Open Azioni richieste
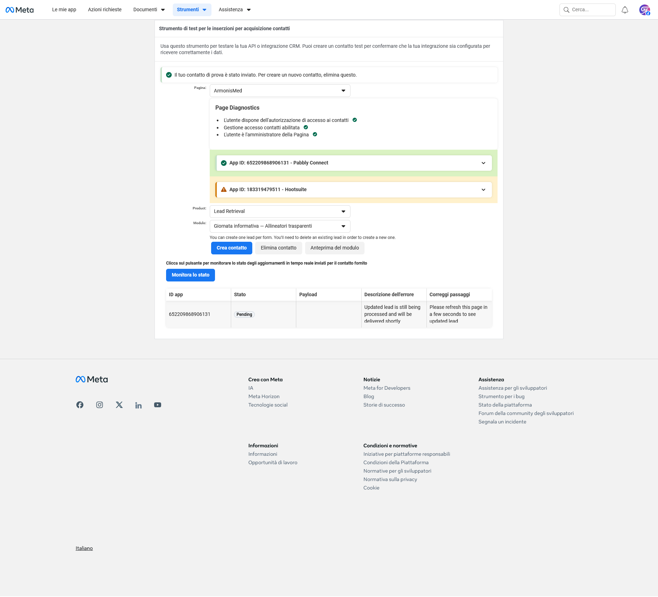The height and width of the screenshot is (597, 658). click(105, 10)
